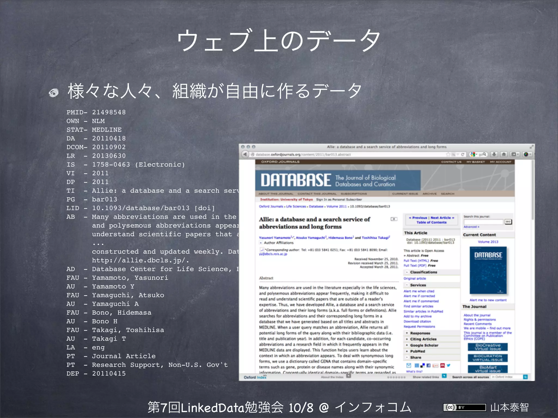Click MY ACCOUNT in top bar

click(x=501, y=162)
